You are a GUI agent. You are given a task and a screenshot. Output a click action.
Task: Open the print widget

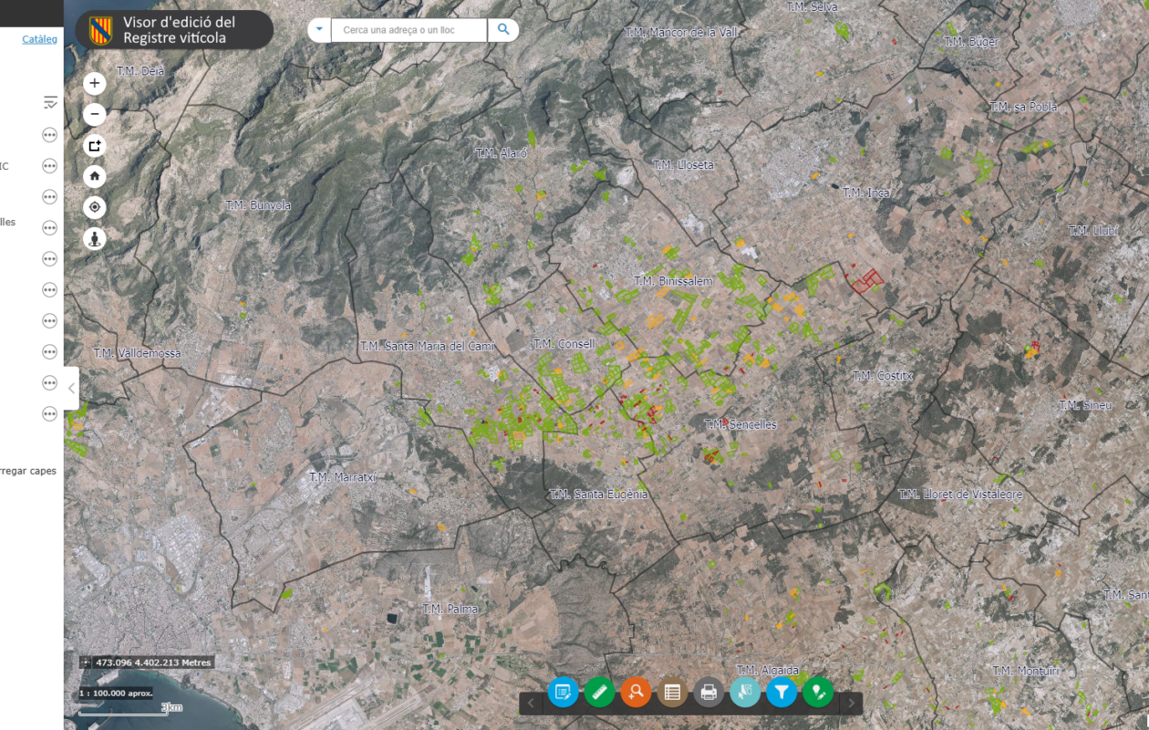[x=709, y=693]
